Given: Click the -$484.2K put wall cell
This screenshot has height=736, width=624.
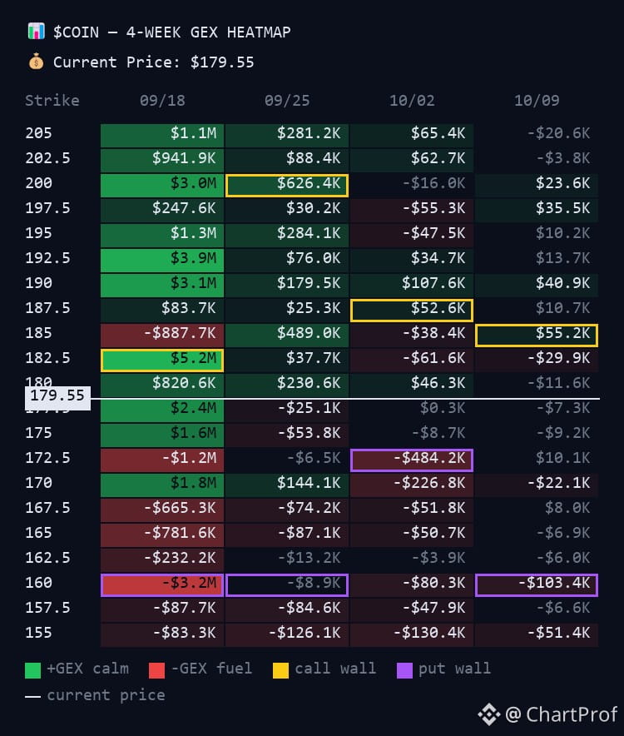Looking at the screenshot, I should coord(412,460).
